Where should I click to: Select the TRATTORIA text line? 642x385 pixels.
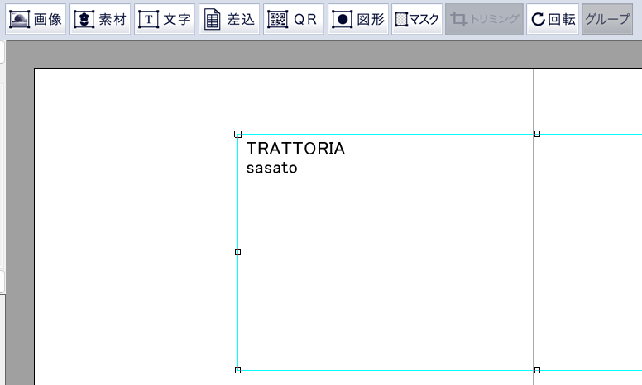[295, 149]
